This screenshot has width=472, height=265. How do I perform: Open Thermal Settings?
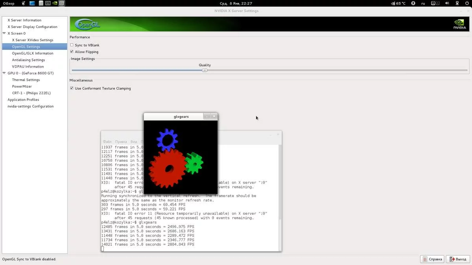[26, 80]
